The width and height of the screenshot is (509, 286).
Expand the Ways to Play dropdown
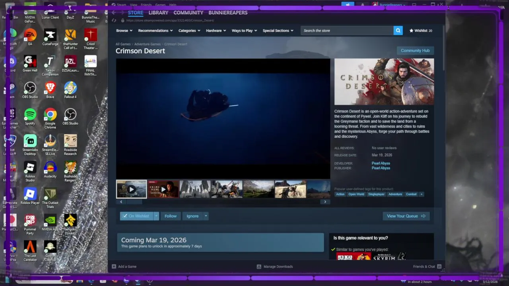pos(244,31)
